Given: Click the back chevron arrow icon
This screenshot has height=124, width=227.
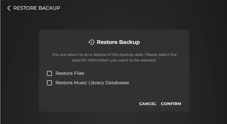Looking at the screenshot, I should pyautogui.click(x=9, y=8).
